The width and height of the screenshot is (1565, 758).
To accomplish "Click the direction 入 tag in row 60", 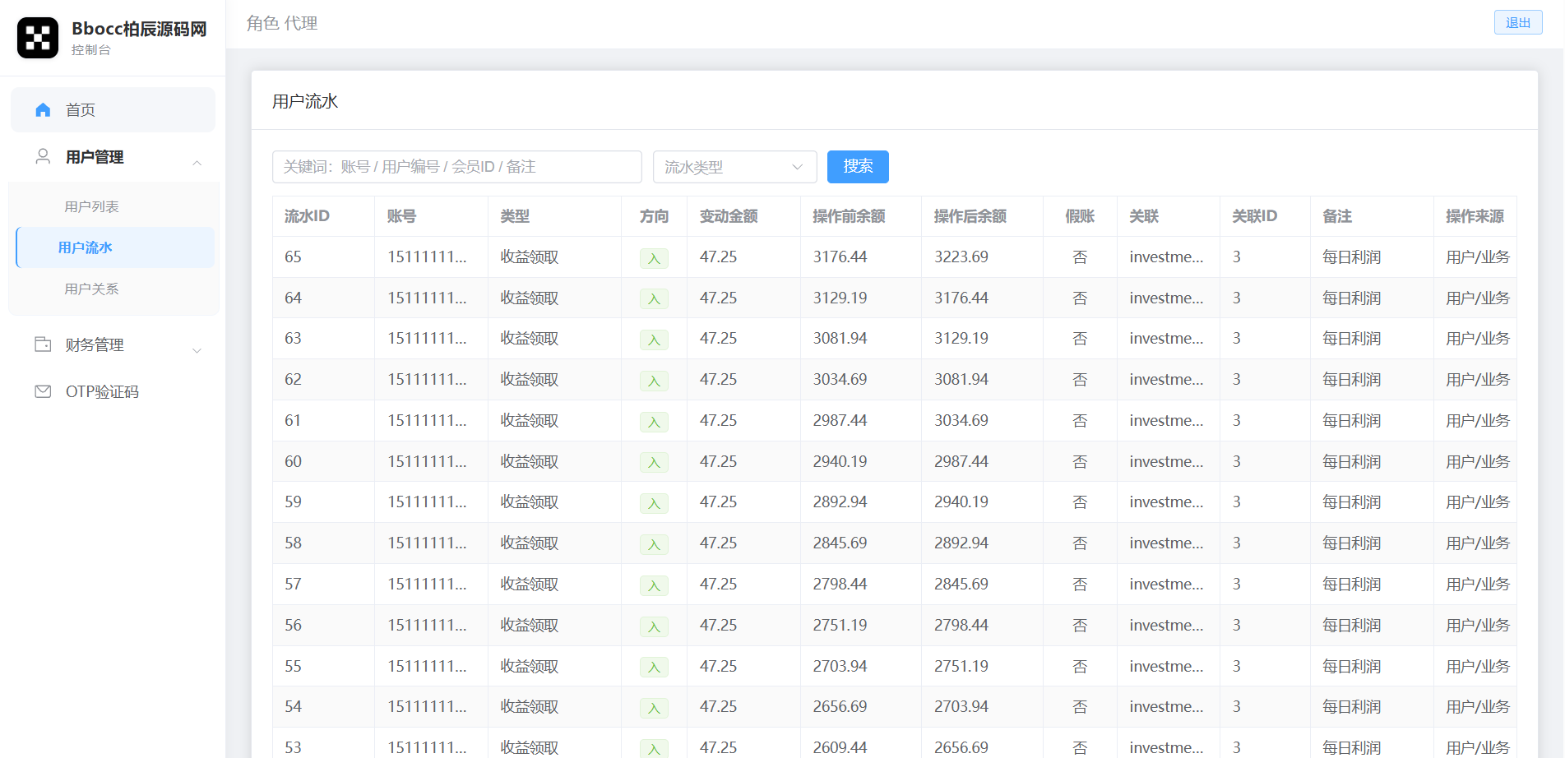I will (x=654, y=463).
